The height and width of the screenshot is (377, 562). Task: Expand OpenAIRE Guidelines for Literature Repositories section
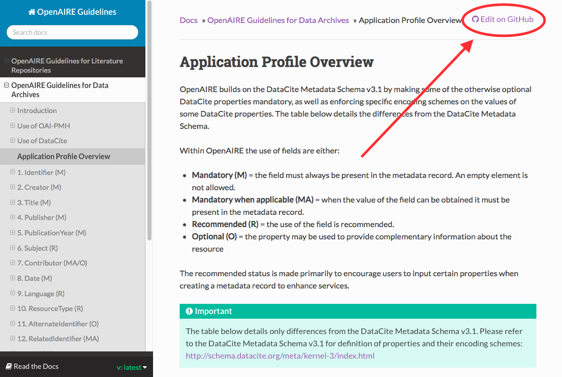(7, 61)
